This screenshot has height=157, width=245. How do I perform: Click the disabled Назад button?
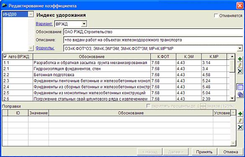coord(150,152)
